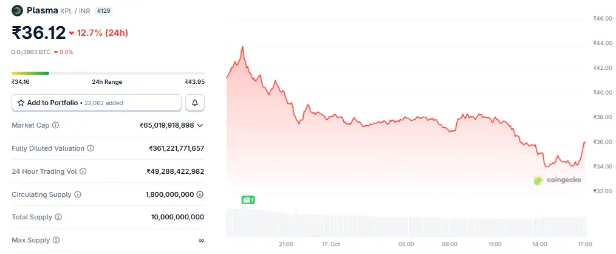Open the green event marker on chart

[x=247, y=199]
